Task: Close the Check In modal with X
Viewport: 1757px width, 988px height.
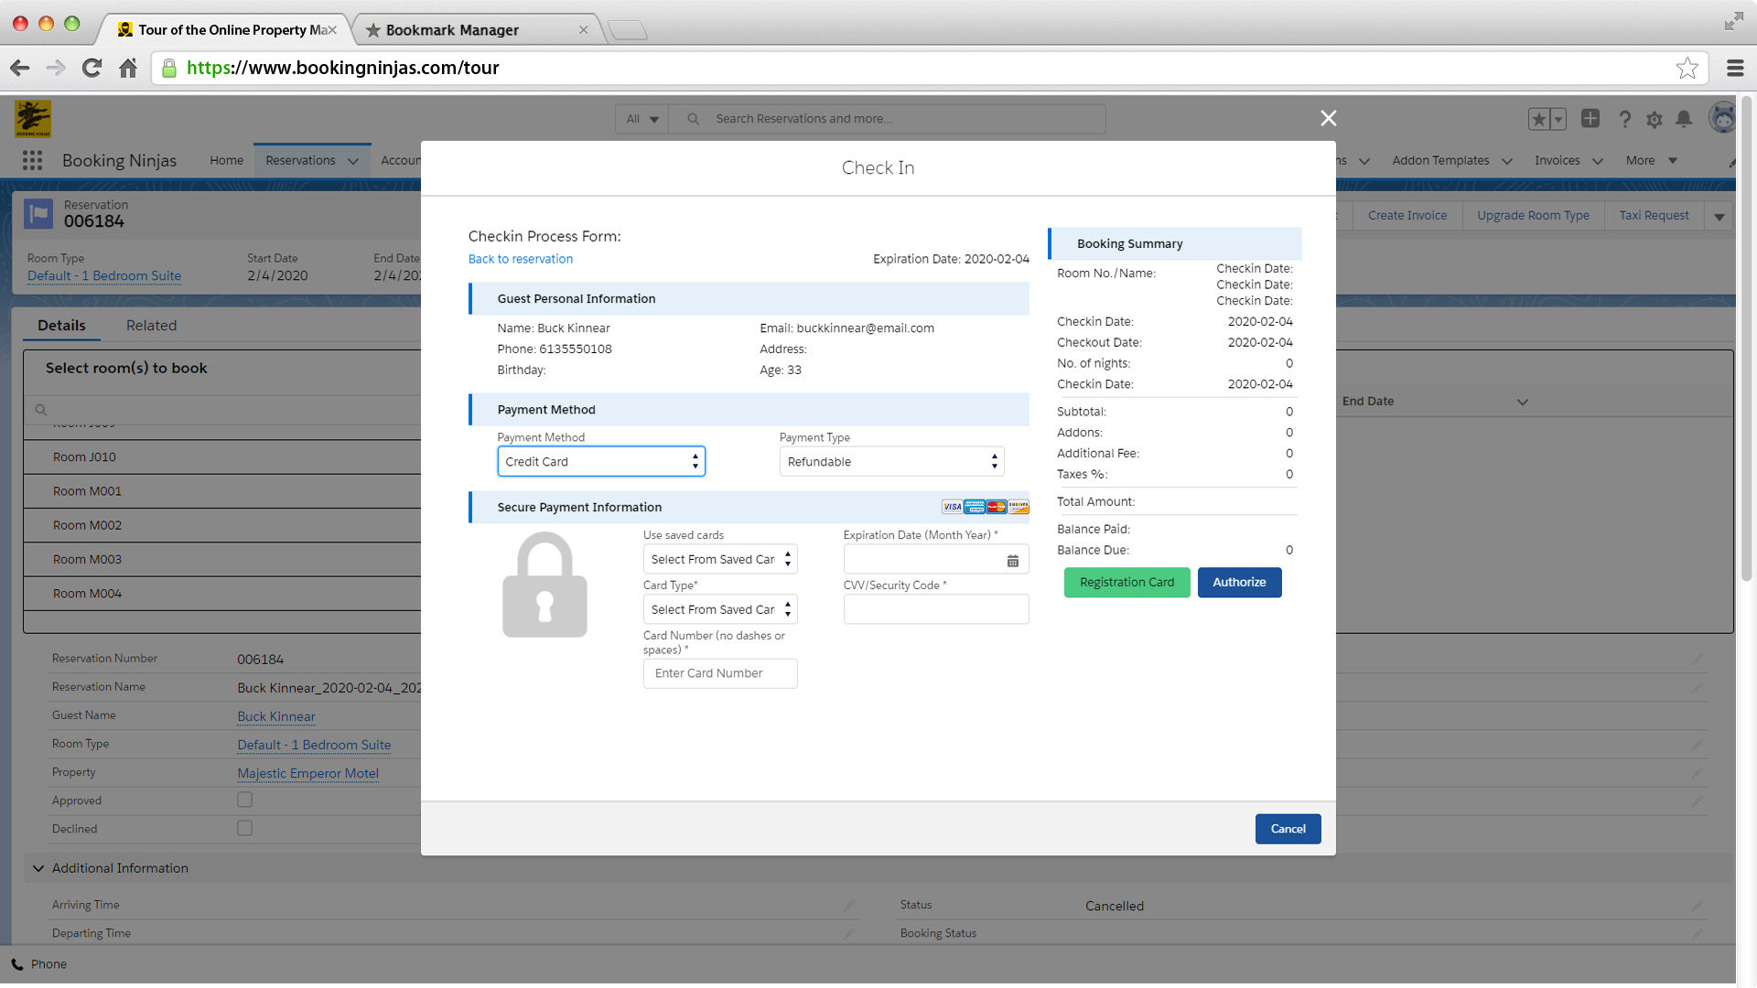Action: [1329, 118]
